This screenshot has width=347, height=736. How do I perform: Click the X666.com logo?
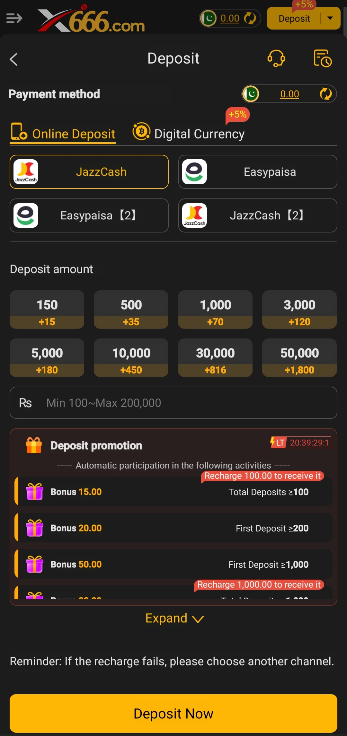pos(91,19)
